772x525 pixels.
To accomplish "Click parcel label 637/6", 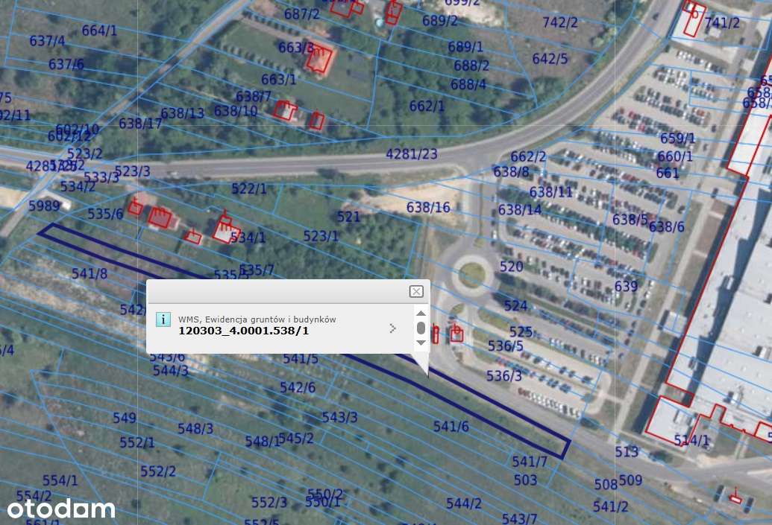I will 66,64.
